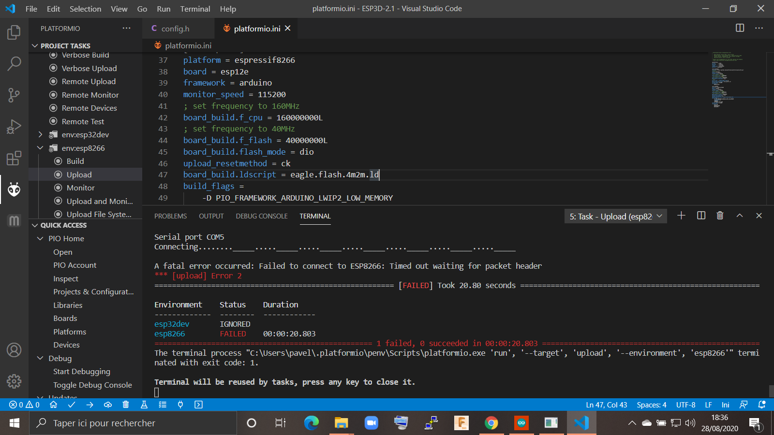Open PlatformIO sidebar More Actions ellipsis
This screenshot has height=435, width=774.
(x=126, y=28)
